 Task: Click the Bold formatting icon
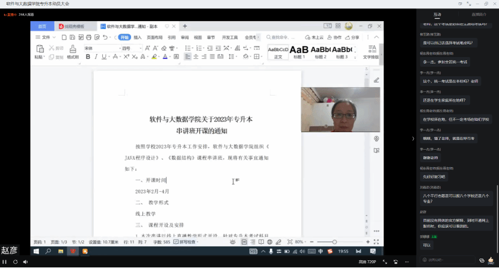88,57
